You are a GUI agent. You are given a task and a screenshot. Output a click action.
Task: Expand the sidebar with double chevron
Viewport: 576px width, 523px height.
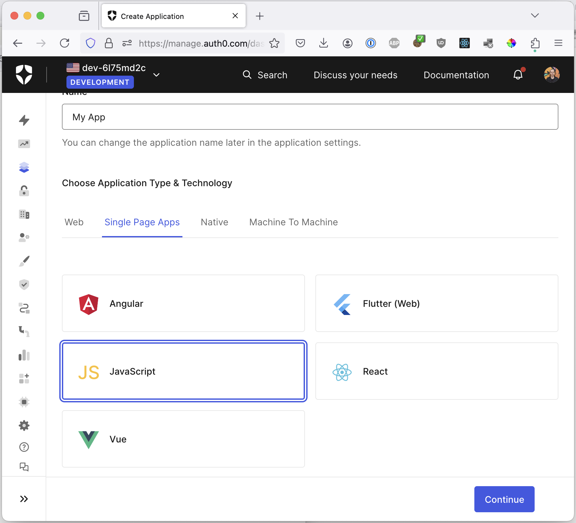click(x=24, y=499)
